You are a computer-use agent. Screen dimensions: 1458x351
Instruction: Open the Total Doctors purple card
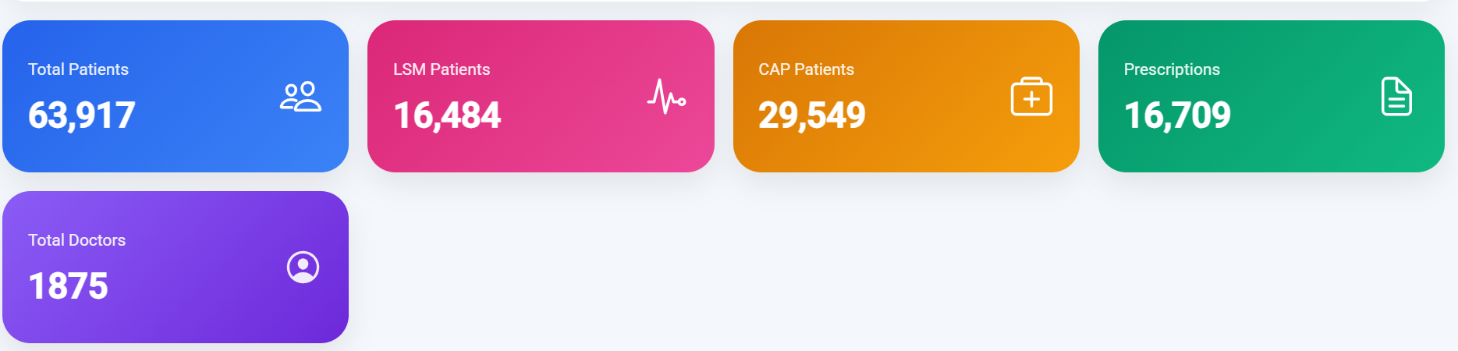tap(176, 268)
